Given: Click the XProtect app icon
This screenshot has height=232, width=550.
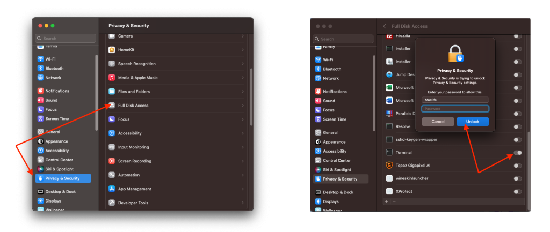Looking at the screenshot, I should (x=389, y=191).
